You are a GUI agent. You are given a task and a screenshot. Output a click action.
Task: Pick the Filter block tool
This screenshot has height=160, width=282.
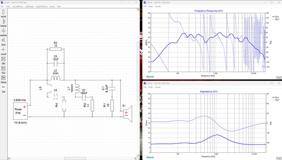pos(4,60)
